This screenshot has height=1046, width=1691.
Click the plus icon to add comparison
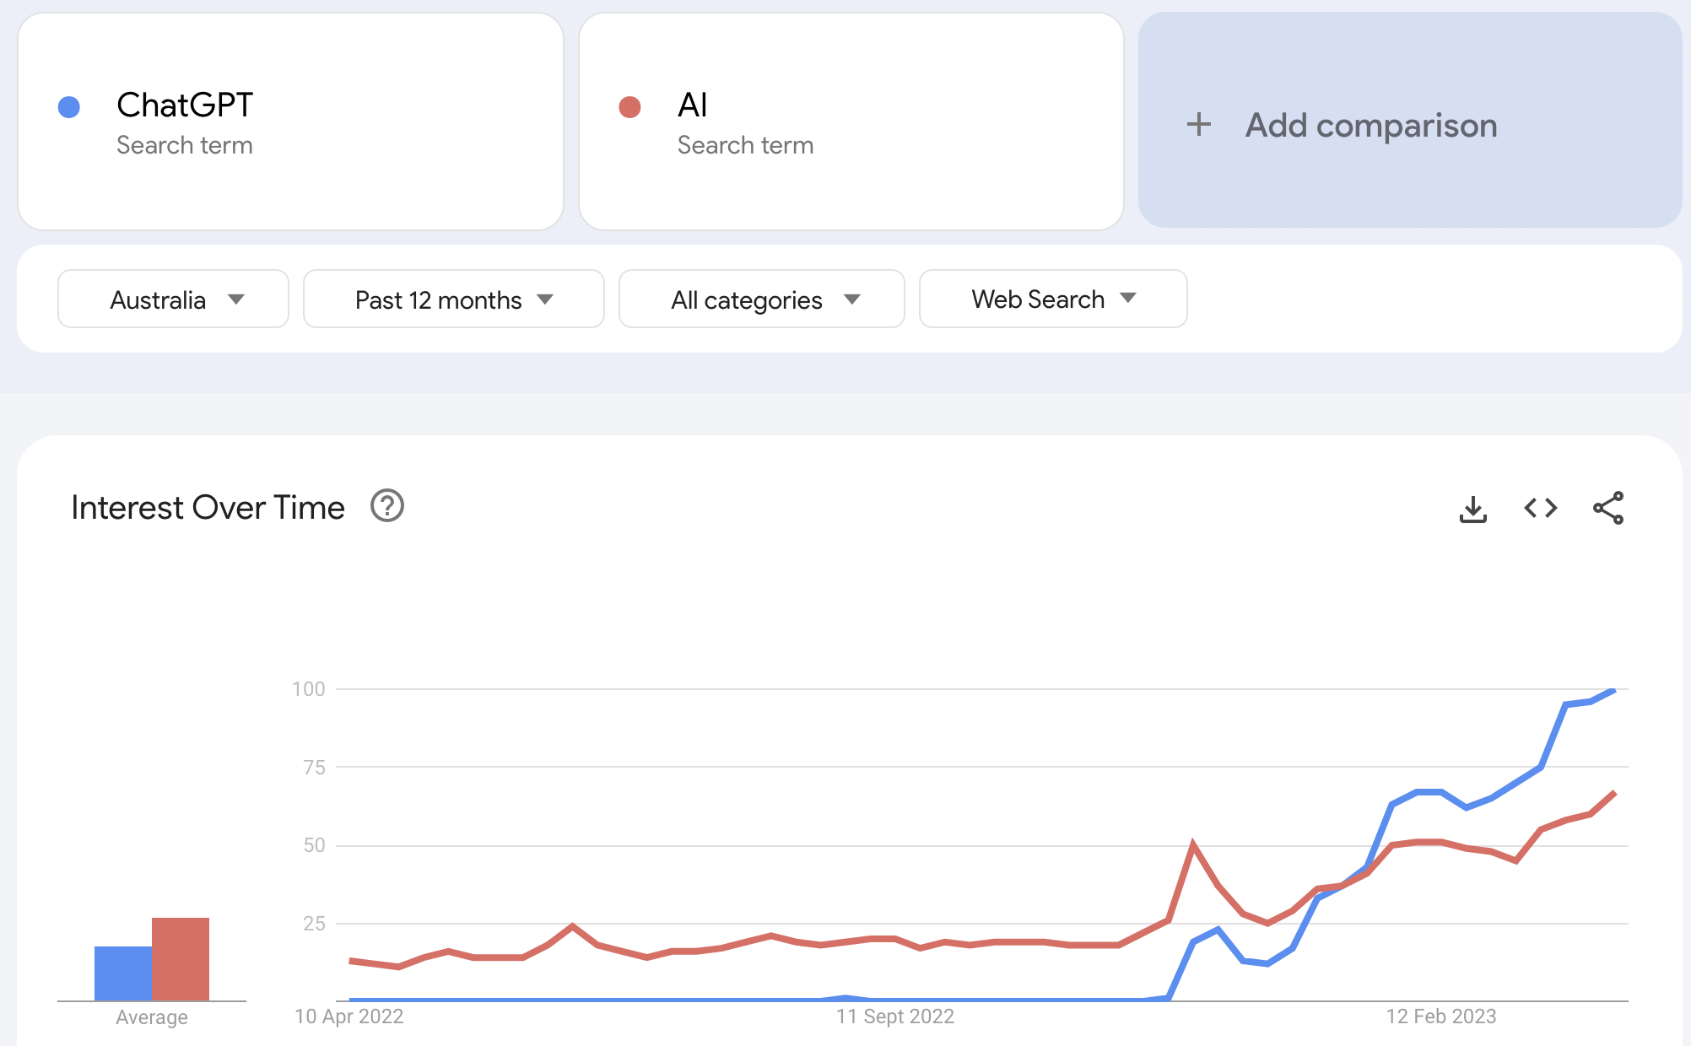1199,125
